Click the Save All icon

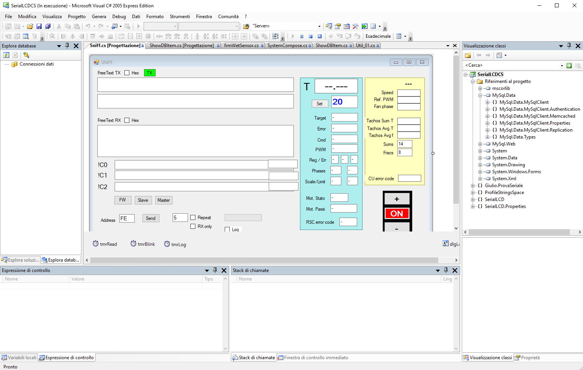pyautogui.click(x=48, y=26)
